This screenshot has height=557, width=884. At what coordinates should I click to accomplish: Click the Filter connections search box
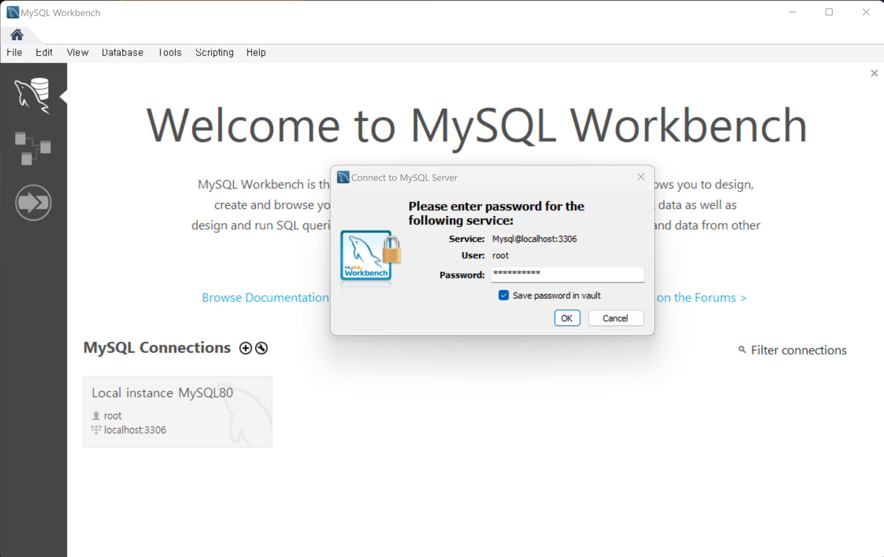point(798,350)
